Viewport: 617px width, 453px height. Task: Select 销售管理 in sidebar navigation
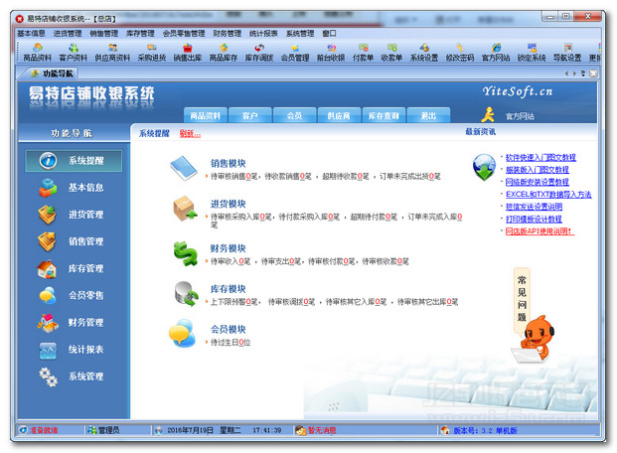click(74, 241)
